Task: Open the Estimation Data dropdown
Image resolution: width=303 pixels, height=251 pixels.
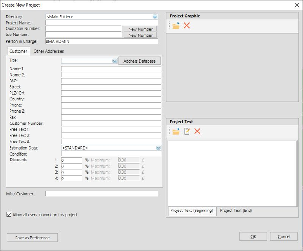Action: (x=158, y=148)
